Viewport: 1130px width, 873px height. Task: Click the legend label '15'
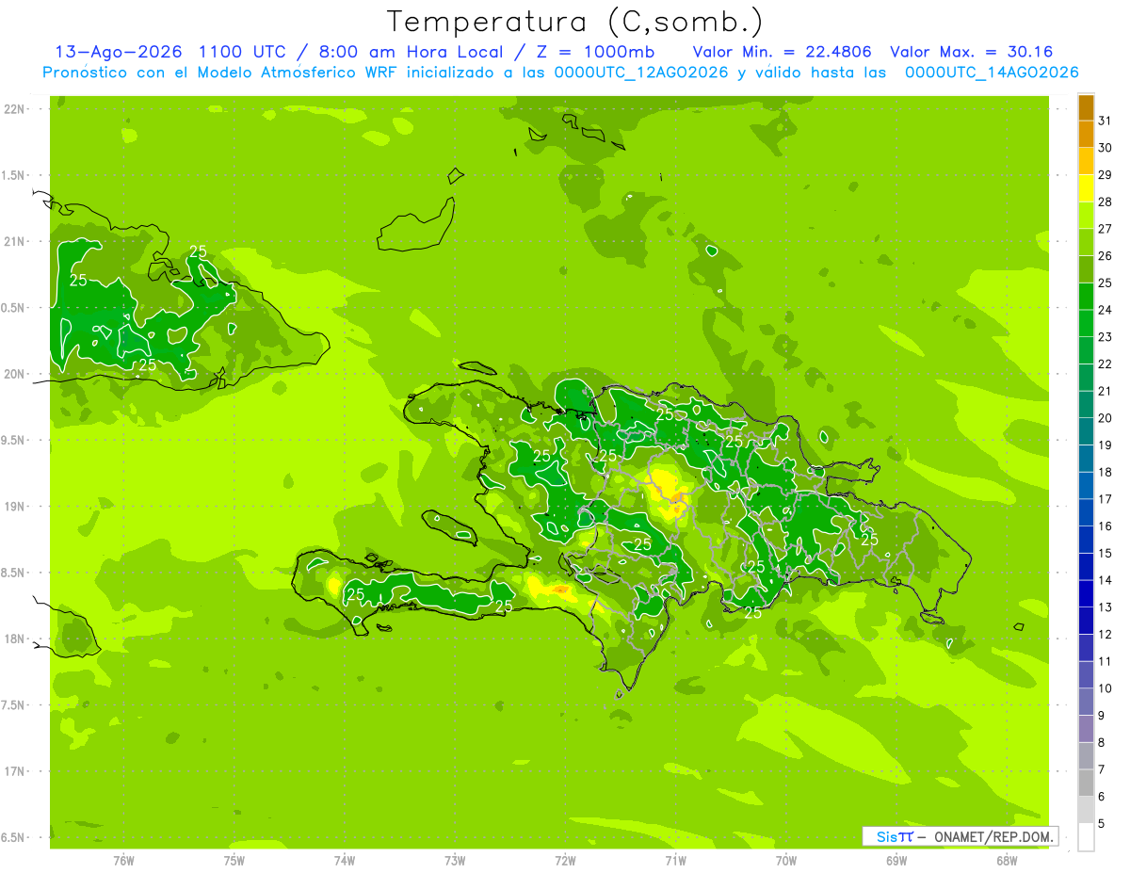1105,554
